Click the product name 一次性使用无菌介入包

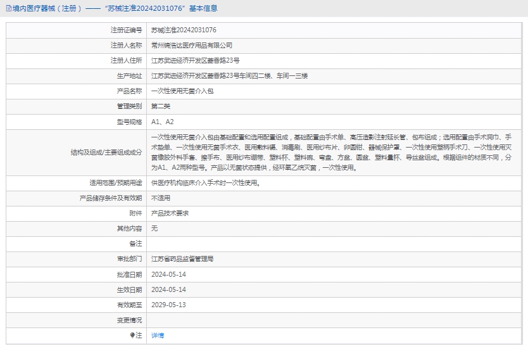pyautogui.click(x=182, y=91)
